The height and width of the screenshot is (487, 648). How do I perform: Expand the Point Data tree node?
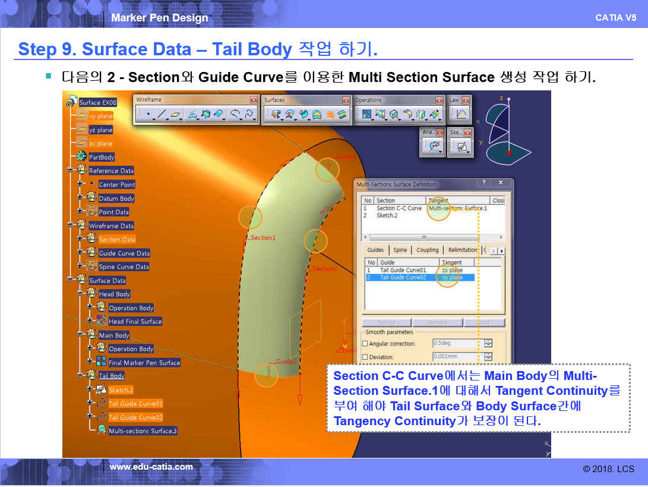(80, 212)
